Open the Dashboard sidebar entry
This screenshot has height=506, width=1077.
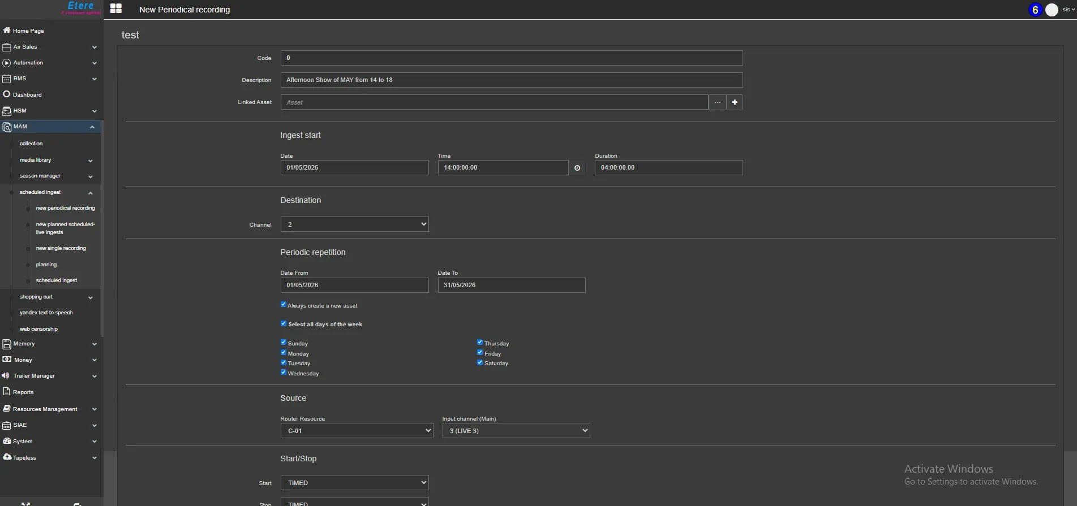(x=27, y=95)
